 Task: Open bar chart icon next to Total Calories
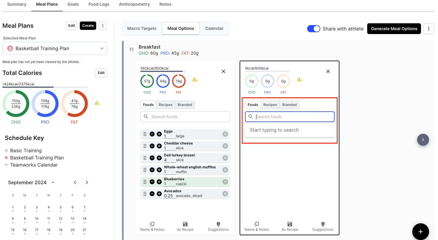pos(97,103)
